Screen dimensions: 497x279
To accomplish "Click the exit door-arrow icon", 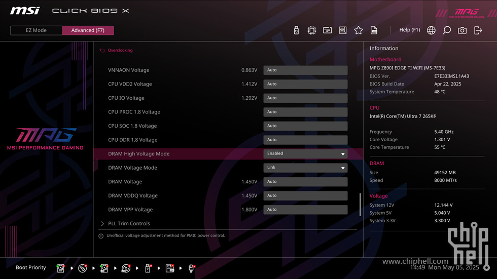I will (478, 30).
